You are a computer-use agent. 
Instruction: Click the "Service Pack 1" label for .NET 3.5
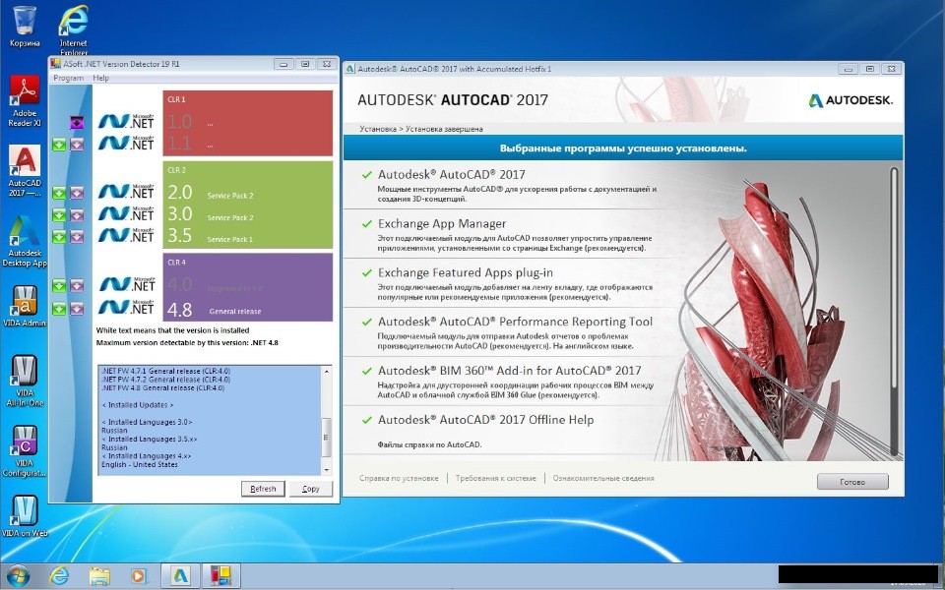click(x=229, y=239)
